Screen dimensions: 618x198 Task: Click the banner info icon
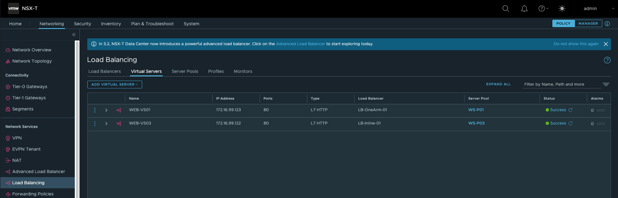(94, 44)
